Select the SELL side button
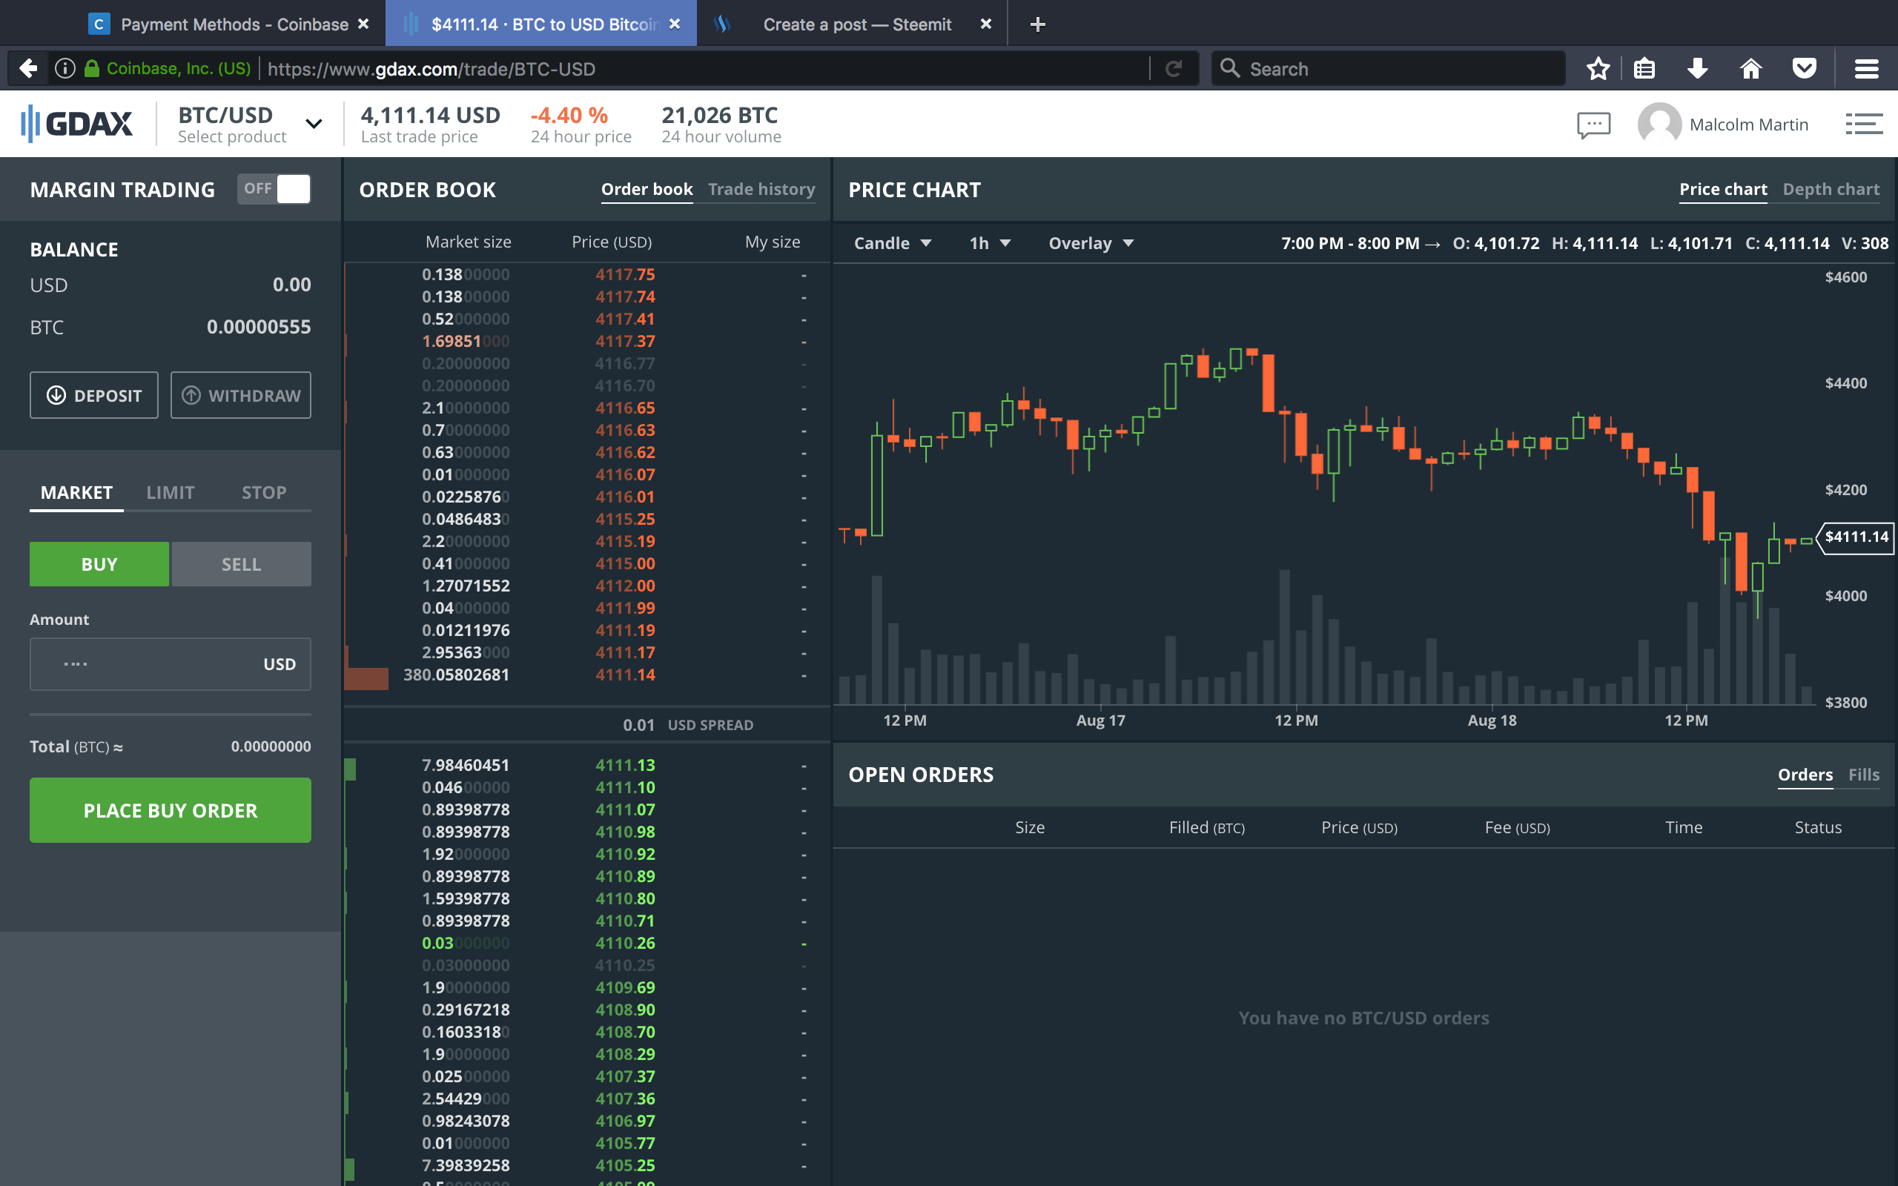 point(242,564)
